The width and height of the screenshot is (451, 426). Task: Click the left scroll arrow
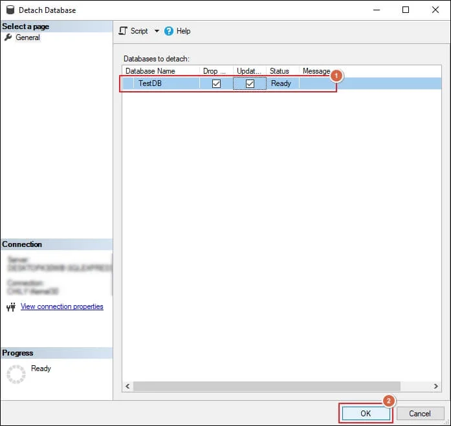pos(127,387)
